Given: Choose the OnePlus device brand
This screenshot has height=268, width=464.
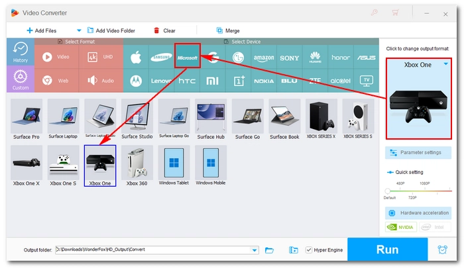Looking at the screenshot, I should pos(238,81).
